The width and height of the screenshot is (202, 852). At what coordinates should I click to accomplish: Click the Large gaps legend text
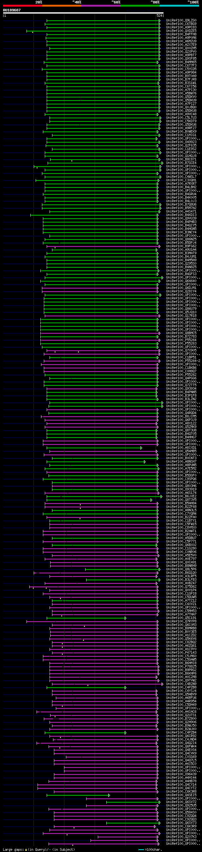point(39,849)
